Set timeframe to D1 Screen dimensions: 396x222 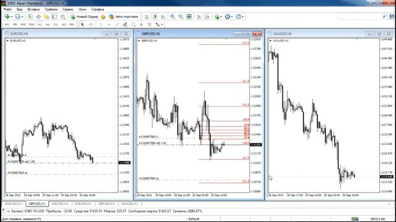tap(56, 25)
